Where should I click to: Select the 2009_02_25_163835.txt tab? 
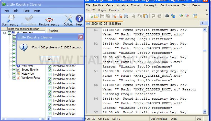point(104,24)
